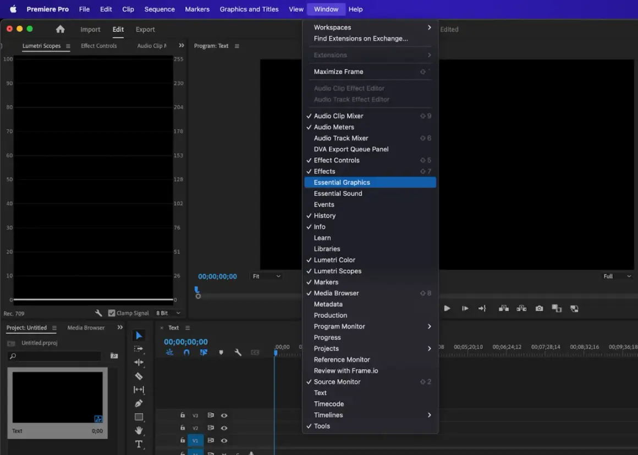Open the Fit zoom level dropdown
The width and height of the screenshot is (638, 455).
pos(266,276)
